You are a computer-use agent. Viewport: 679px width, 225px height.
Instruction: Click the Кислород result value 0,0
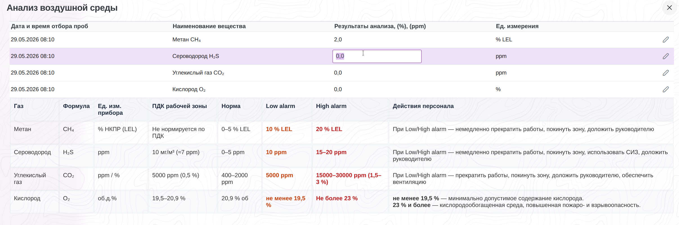pyautogui.click(x=338, y=89)
